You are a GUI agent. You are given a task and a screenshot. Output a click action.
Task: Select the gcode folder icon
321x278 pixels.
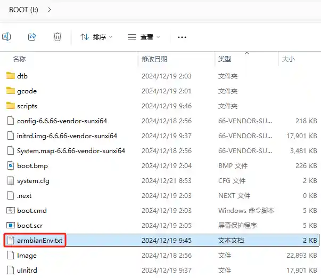pyautogui.click(x=11, y=91)
